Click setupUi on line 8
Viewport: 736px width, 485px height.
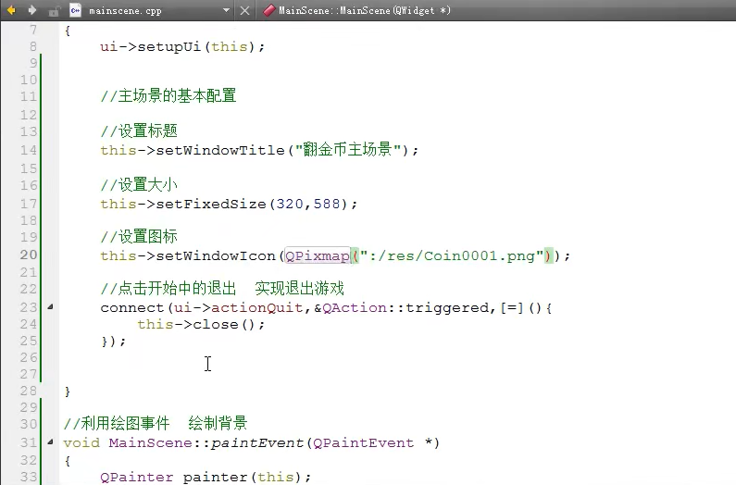click(x=169, y=47)
